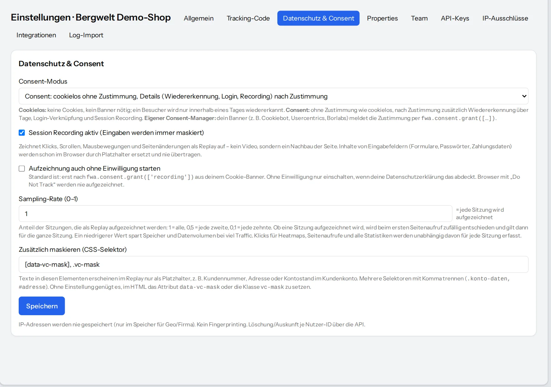Switch to the Tracking-Code tab
Viewport: 551px width, 387px height.
248,18
